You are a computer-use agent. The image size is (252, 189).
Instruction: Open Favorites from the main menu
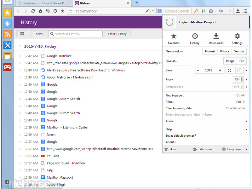pos(174,39)
